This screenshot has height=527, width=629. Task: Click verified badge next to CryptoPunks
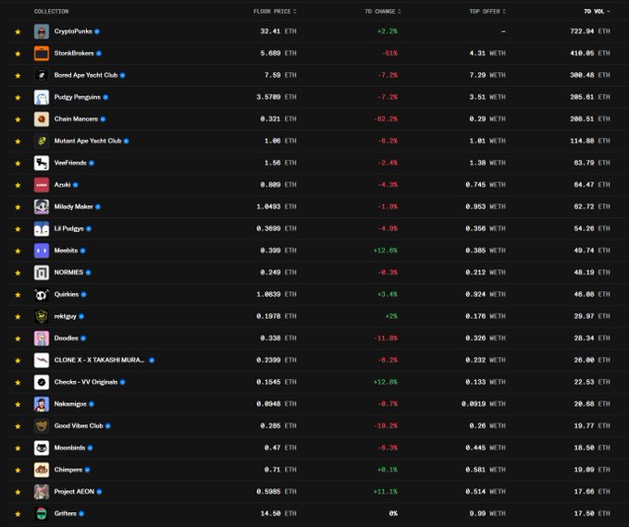(x=97, y=31)
